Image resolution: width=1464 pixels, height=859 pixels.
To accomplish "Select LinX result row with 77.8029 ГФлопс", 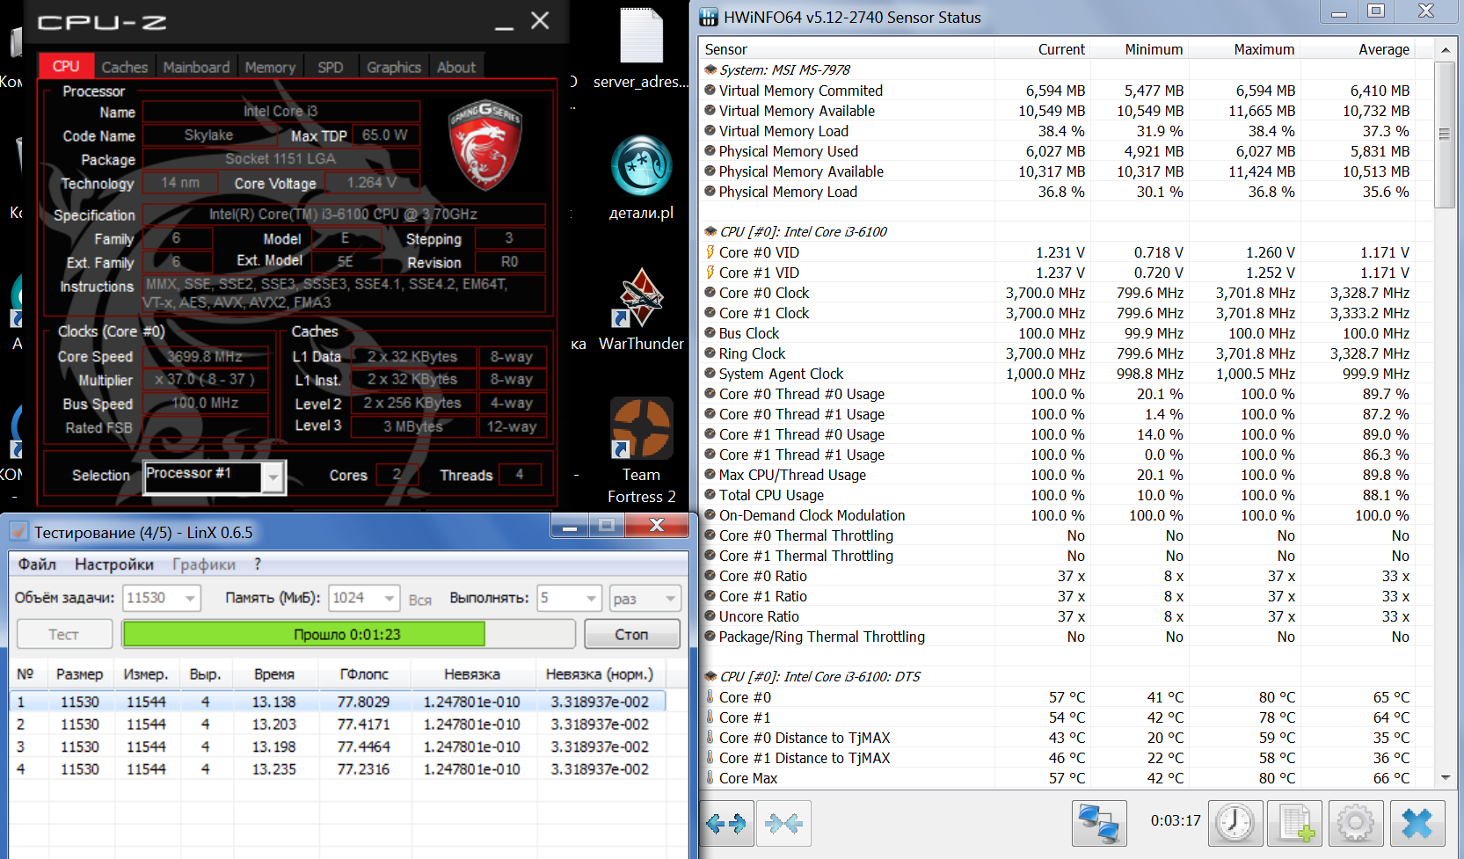I will [x=337, y=702].
